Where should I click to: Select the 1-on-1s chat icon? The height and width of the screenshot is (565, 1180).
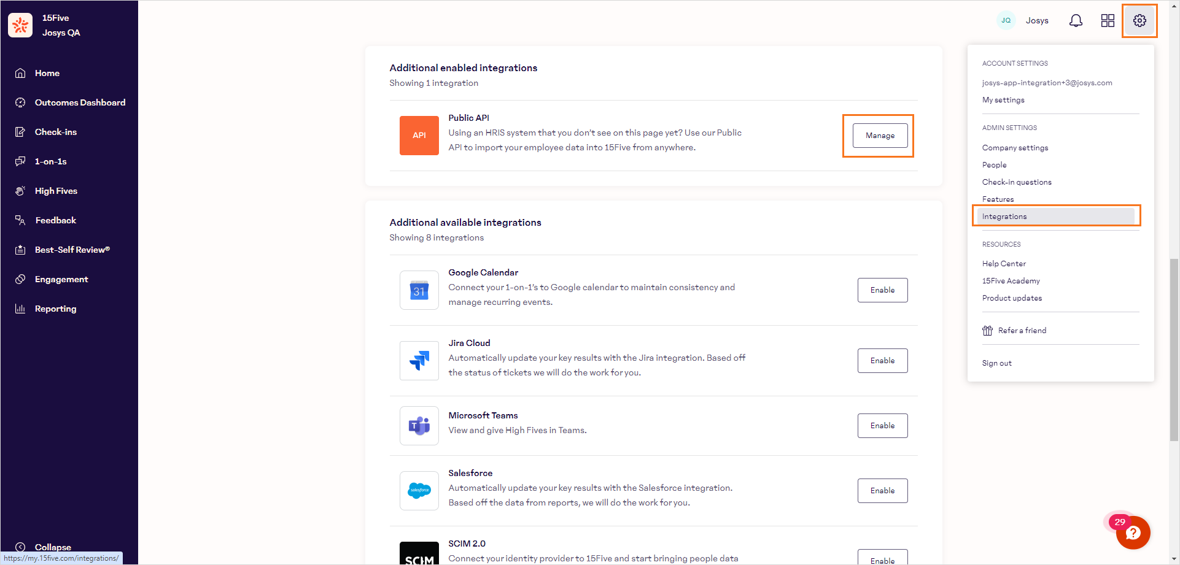point(20,161)
